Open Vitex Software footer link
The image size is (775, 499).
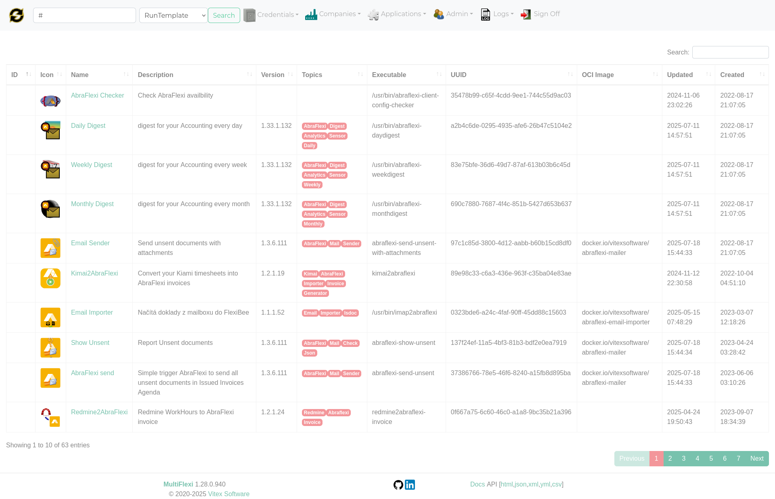point(228,494)
